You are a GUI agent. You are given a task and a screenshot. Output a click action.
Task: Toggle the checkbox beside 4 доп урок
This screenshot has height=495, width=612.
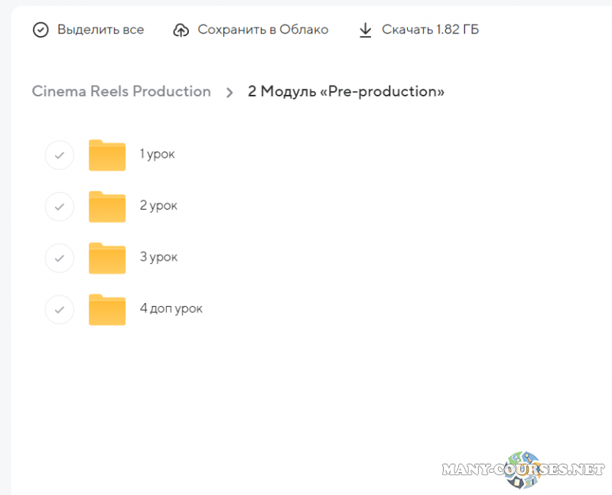(x=60, y=309)
